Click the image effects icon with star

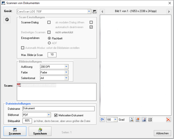(137, 120)
